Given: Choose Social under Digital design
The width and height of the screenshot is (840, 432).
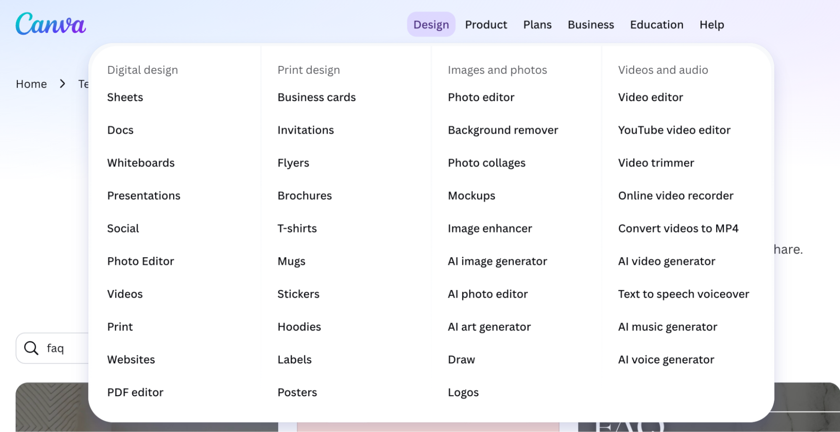Looking at the screenshot, I should coord(123,228).
